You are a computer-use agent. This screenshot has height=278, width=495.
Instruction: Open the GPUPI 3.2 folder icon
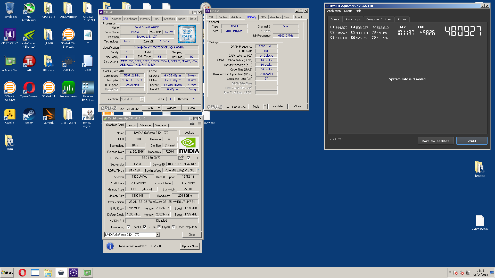coord(49,10)
